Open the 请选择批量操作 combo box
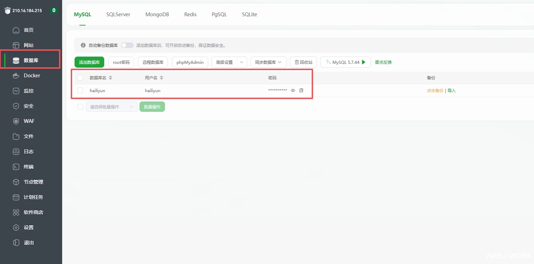 click(111, 107)
